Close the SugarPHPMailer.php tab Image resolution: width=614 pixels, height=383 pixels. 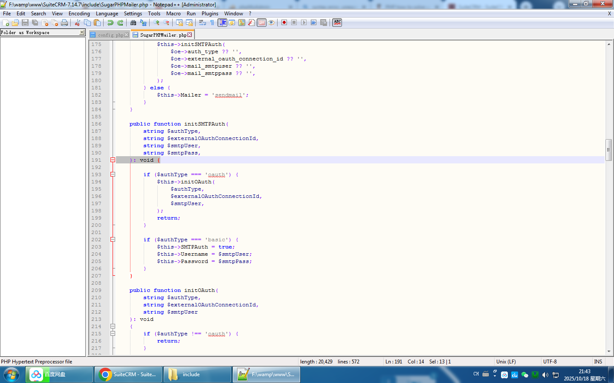coord(190,35)
